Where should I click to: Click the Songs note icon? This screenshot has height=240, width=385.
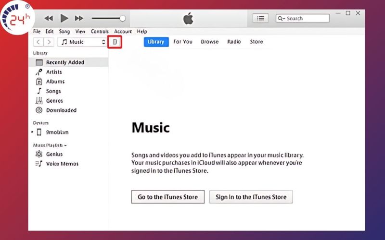pos(39,91)
